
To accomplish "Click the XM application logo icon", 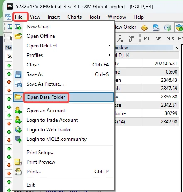I will pyautogui.click(x=10, y=6).
